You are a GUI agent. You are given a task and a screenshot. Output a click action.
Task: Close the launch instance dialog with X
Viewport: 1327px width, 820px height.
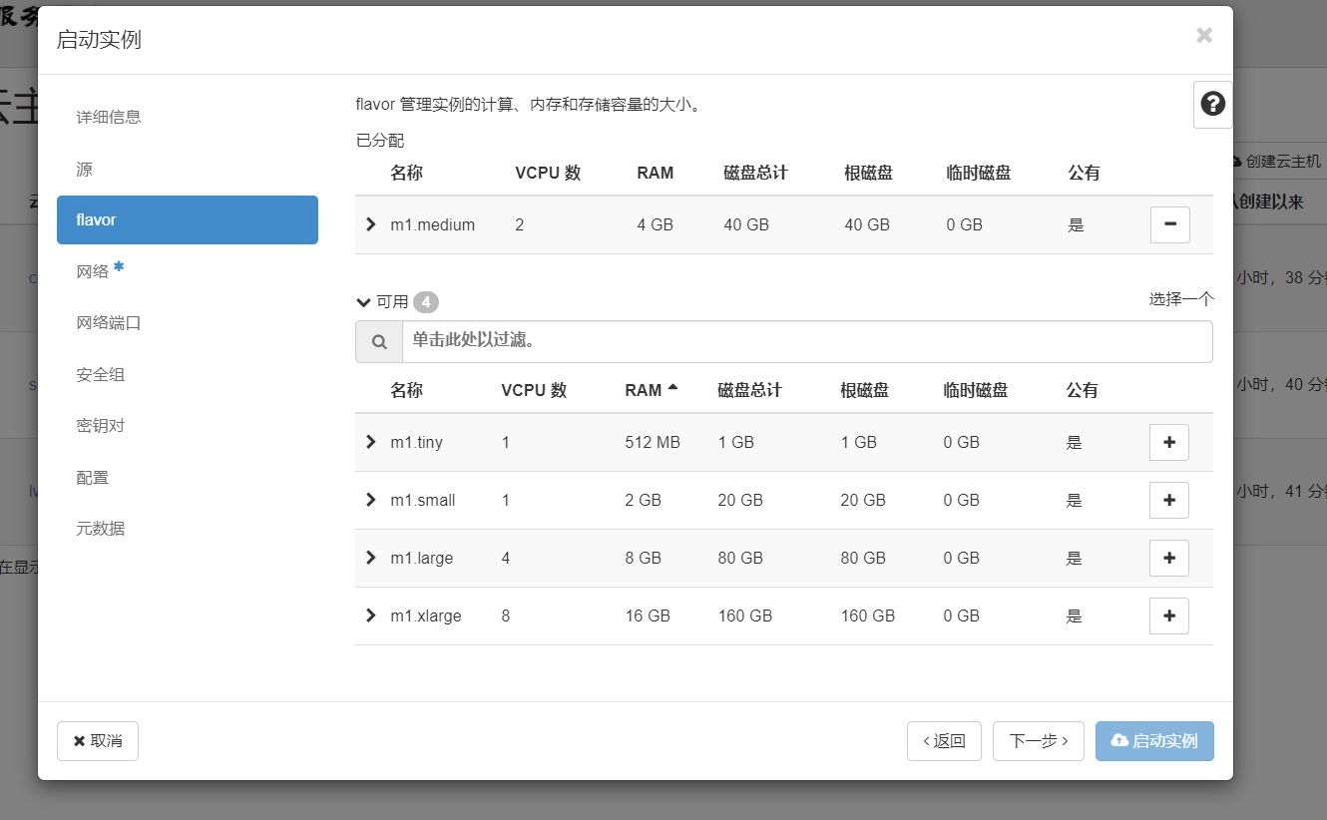1204,35
